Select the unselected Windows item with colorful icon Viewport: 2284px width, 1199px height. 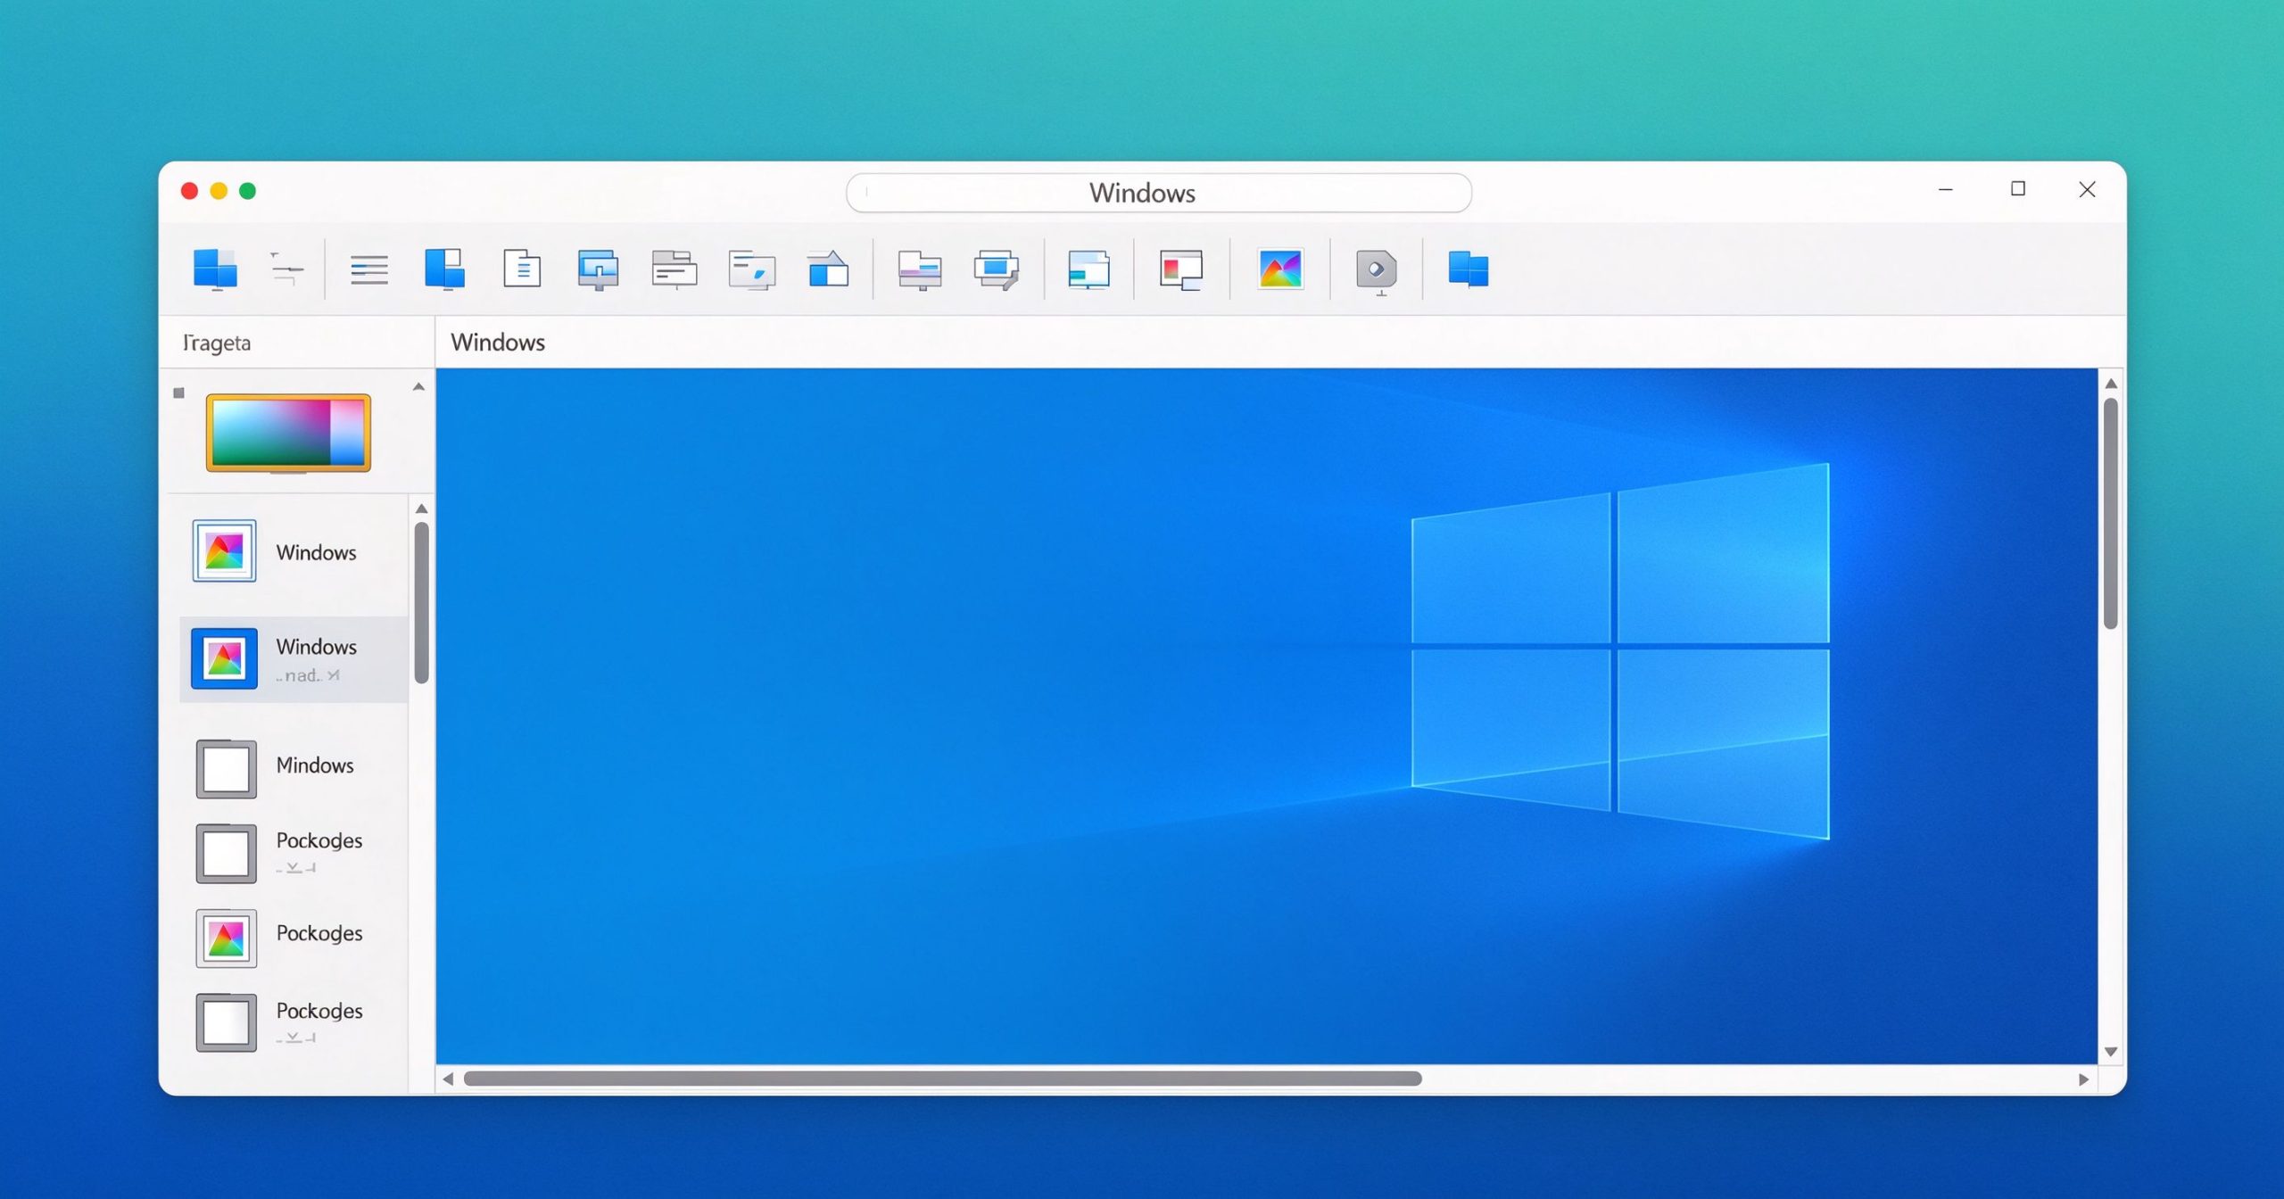[x=294, y=551]
